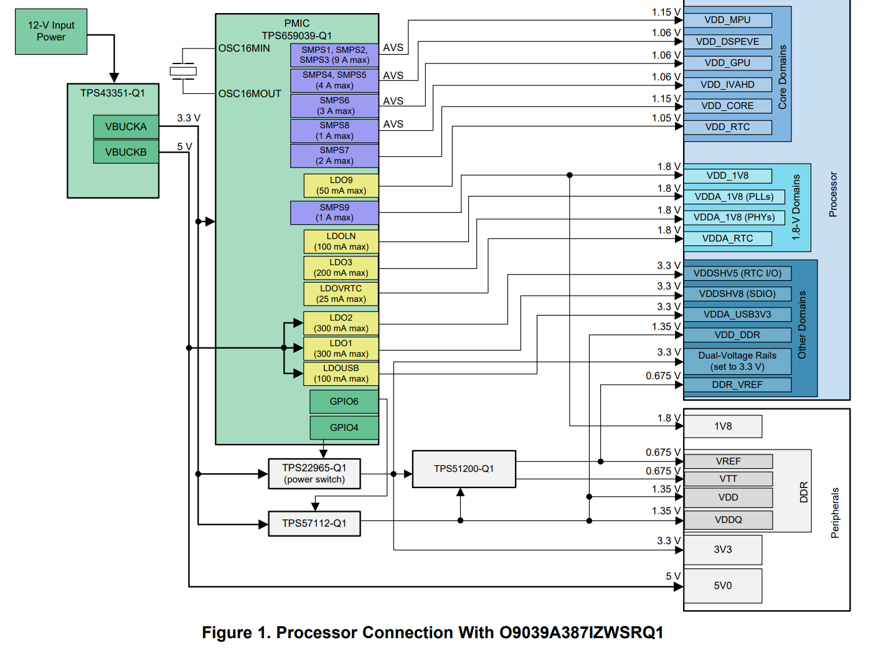Click the Processor vertical label
This screenshot has width=891, height=650.
tap(833, 194)
